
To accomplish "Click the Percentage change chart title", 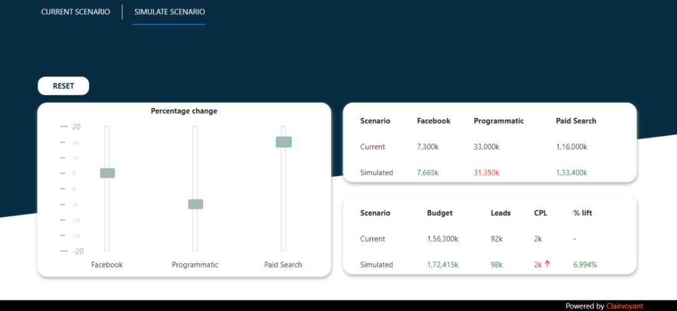I will click(184, 111).
